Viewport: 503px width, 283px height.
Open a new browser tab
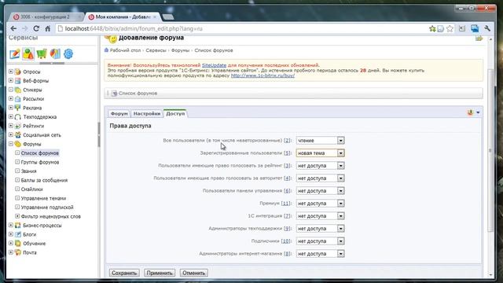pos(168,17)
